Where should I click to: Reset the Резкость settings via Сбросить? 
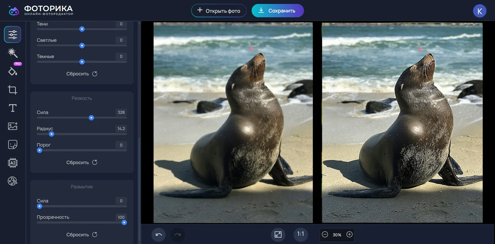[x=81, y=162]
